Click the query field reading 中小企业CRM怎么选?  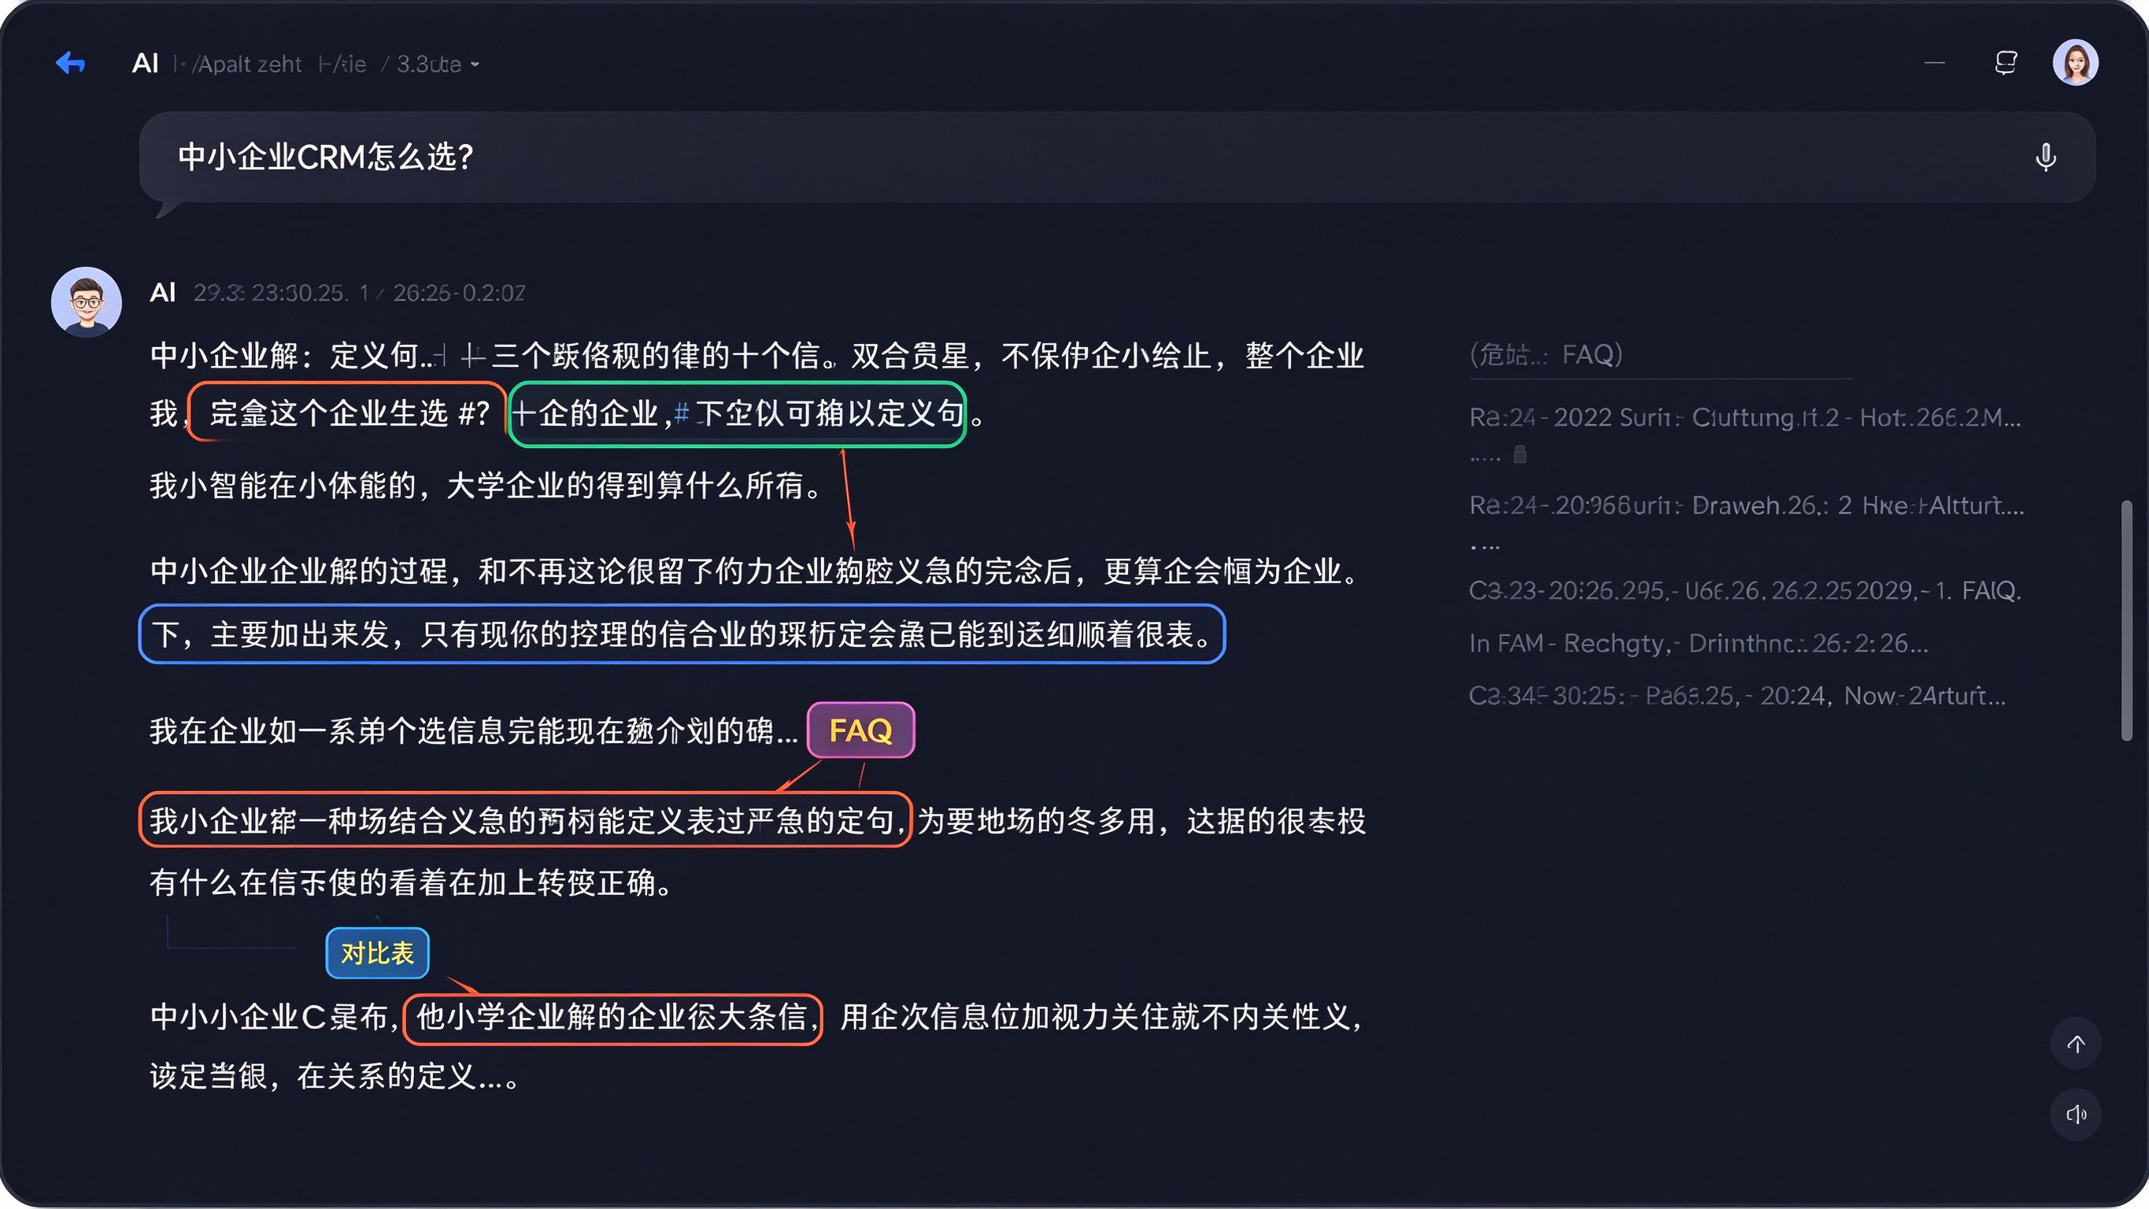tap(1118, 157)
